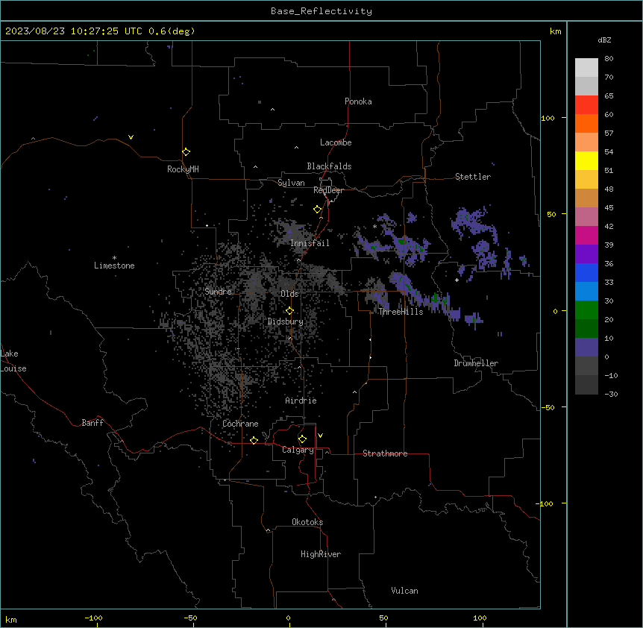This screenshot has height=628, width=643.
Task: Click the Lacombe city label
Action: tap(336, 142)
